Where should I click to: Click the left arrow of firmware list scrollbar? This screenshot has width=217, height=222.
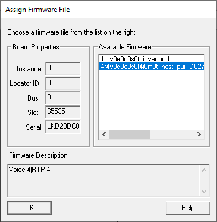coord(104,135)
